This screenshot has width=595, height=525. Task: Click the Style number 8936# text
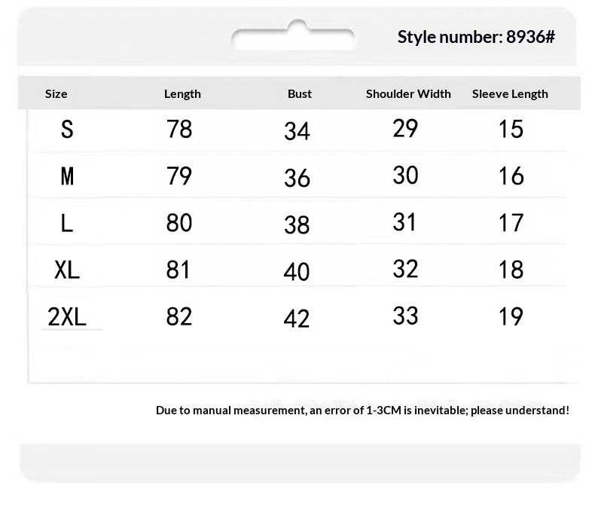point(476,37)
